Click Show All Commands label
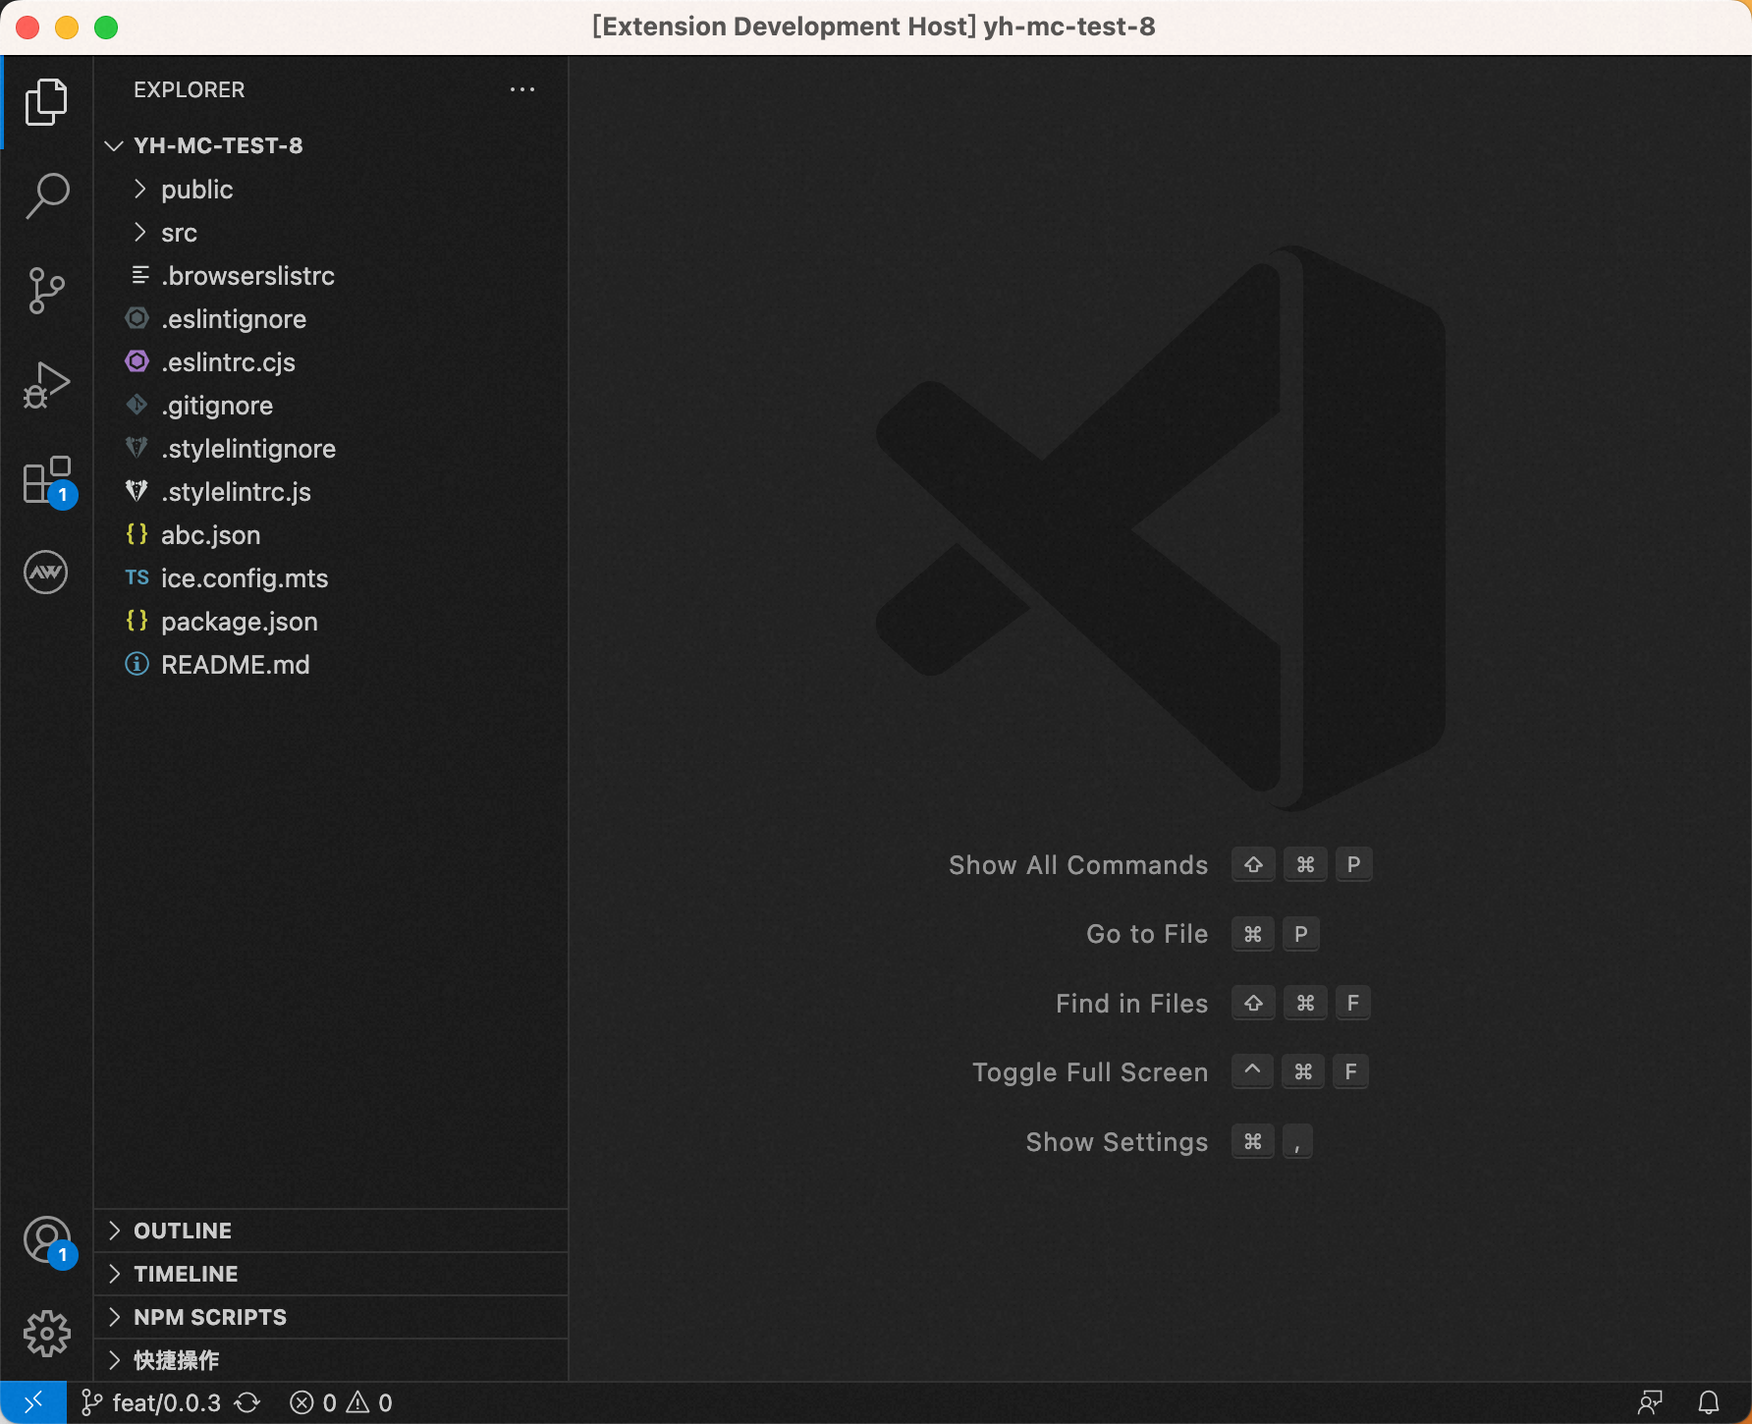 [x=1078, y=865]
